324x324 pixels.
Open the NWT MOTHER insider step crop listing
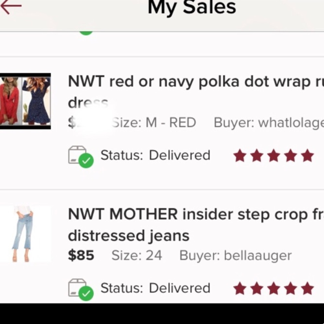[194, 214]
